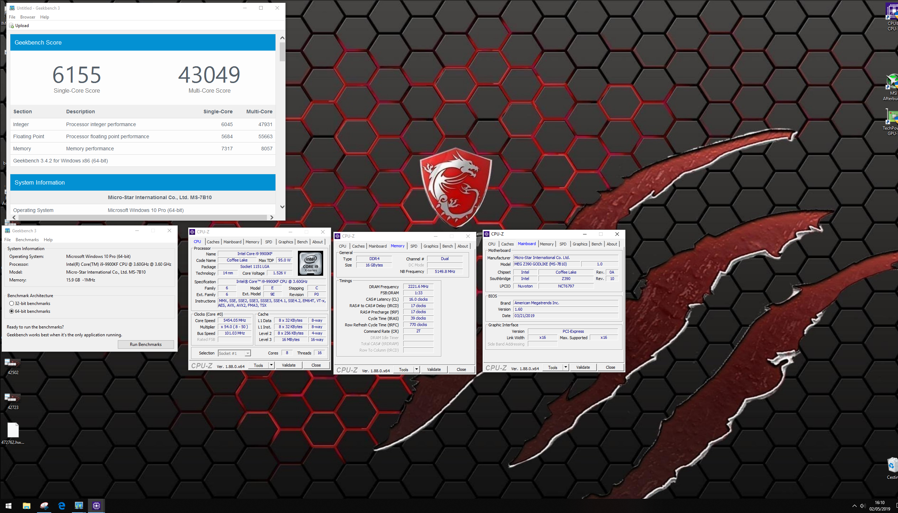Click the clock showing 16:10 in taskbar
Screen dimensions: 898x513
coord(879,503)
